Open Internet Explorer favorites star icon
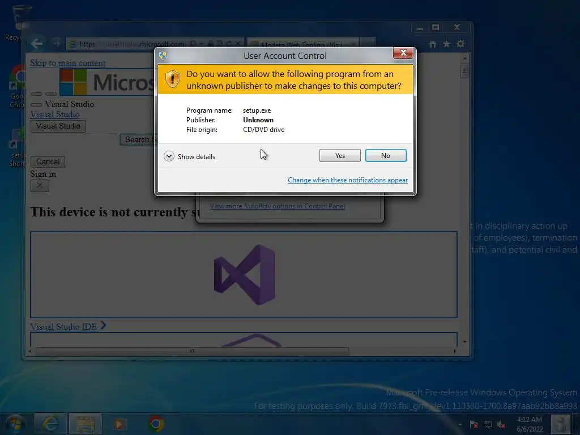Screen dimensions: 580x435 click(446, 44)
